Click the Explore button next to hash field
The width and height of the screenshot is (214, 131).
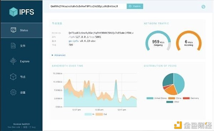[x=135, y=6]
